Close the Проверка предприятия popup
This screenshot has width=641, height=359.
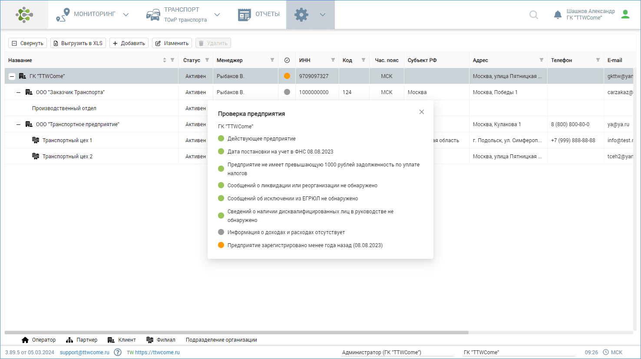pos(421,112)
